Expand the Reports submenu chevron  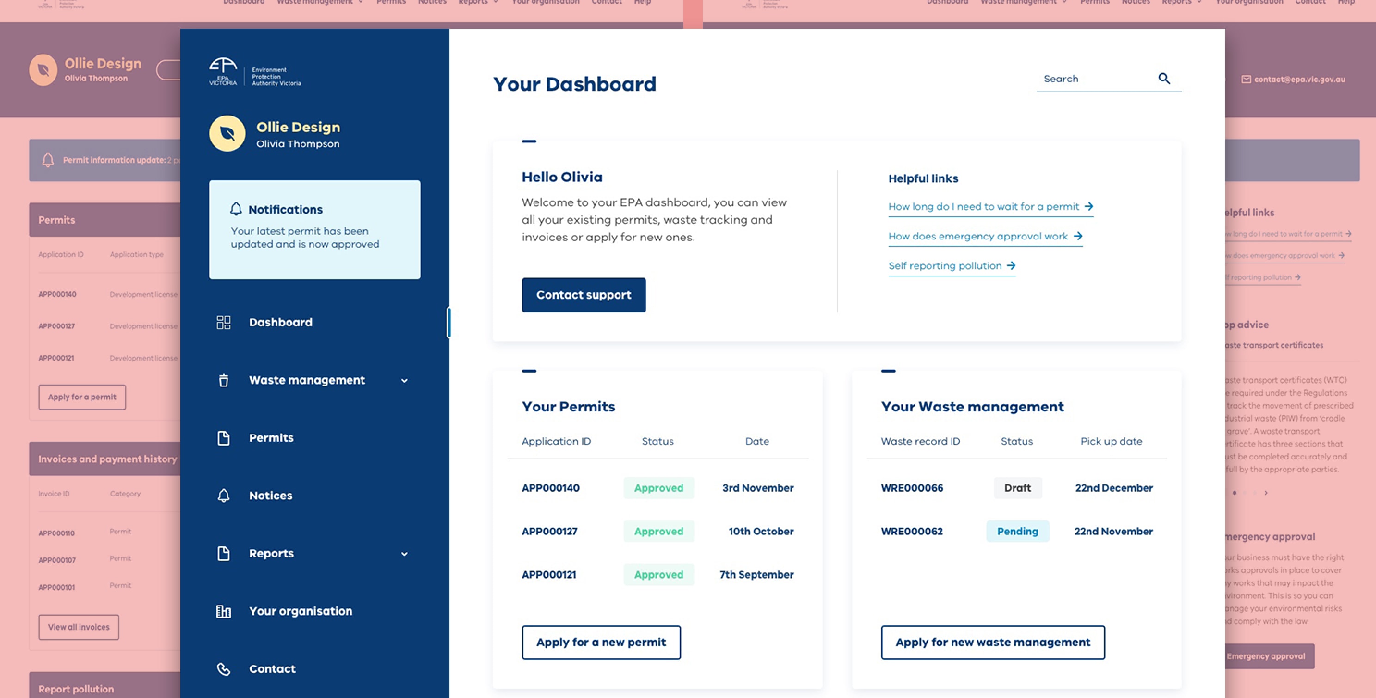(x=405, y=554)
